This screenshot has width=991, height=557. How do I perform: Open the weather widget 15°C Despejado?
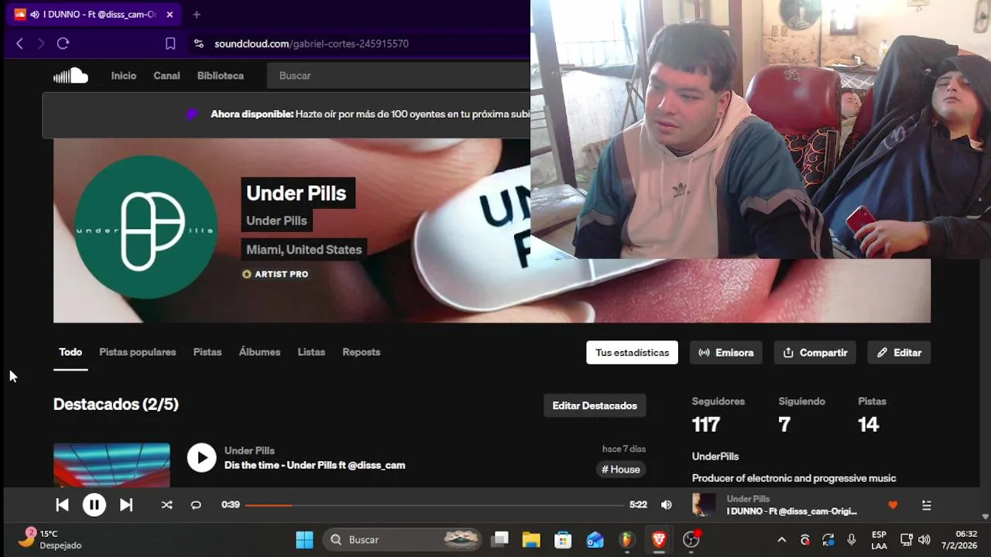pos(49,539)
